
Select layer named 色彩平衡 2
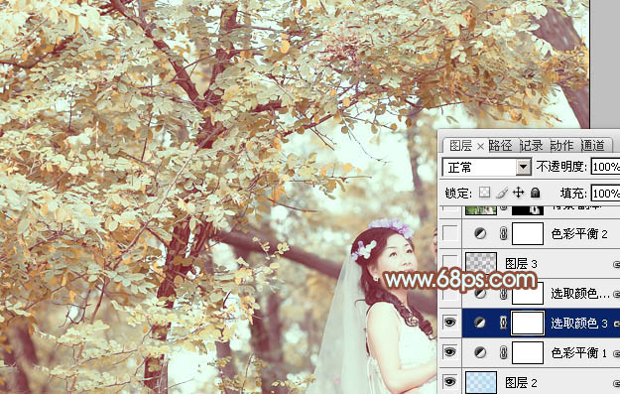(579, 234)
